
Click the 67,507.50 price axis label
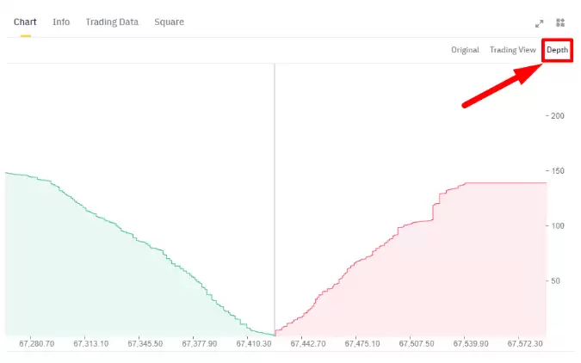417,343
